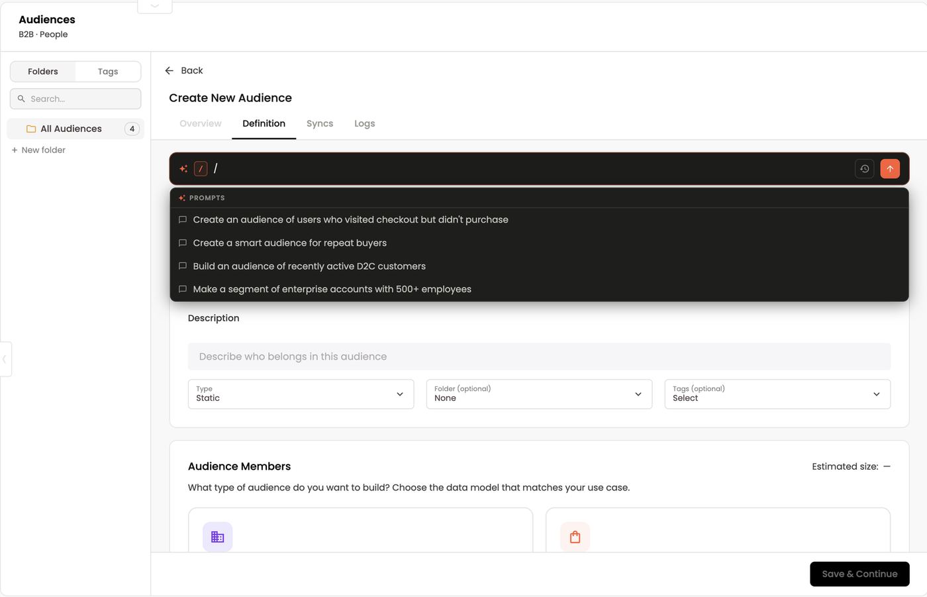Click the B2B · People subtitle
The width and height of the screenshot is (927, 597).
(x=43, y=34)
